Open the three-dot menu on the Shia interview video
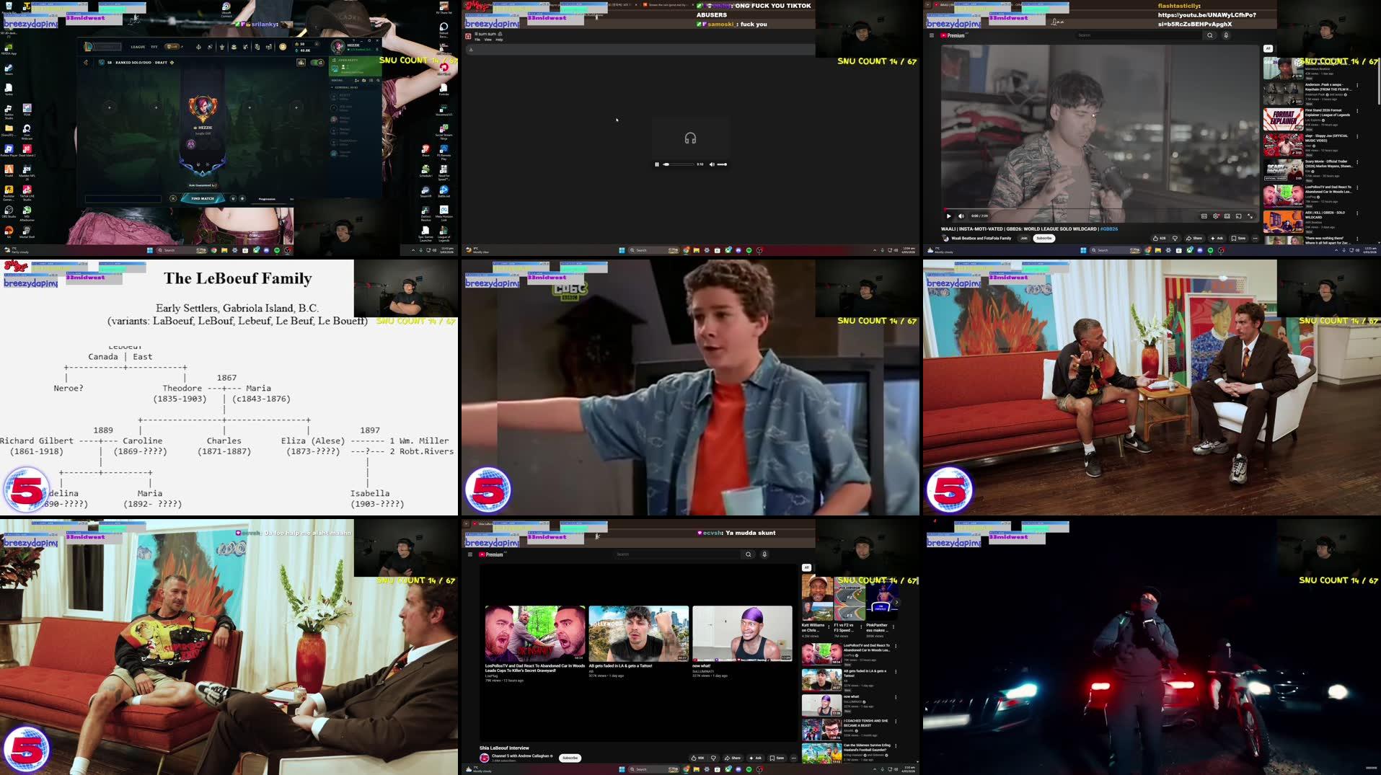This screenshot has height=775, width=1381. pyautogui.click(x=794, y=758)
